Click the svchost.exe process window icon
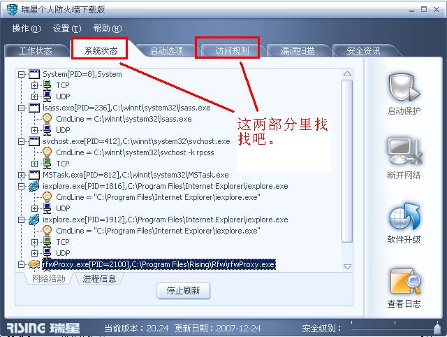The height and width of the screenshot is (337, 447). (x=34, y=141)
